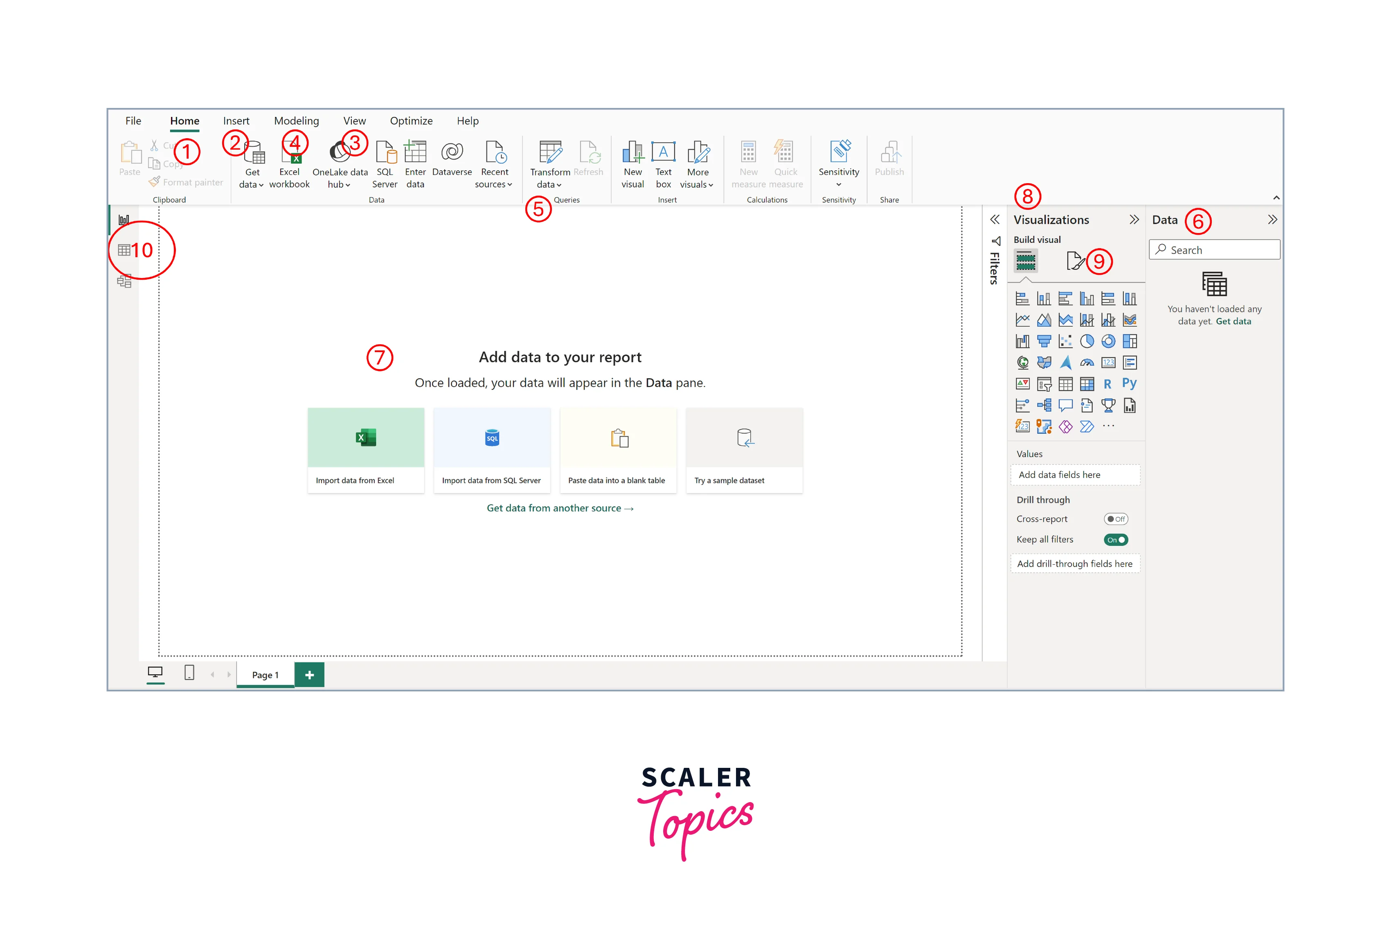Turn off Keep all filters toggle
The image size is (1391, 940).
point(1116,540)
